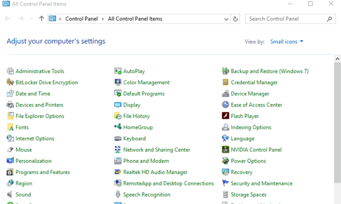341x204 pixels.
Task: Click the Network and Sharing Center icon
Action: point(118,150)
